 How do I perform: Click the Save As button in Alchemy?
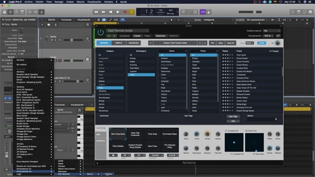pos(230,43)
